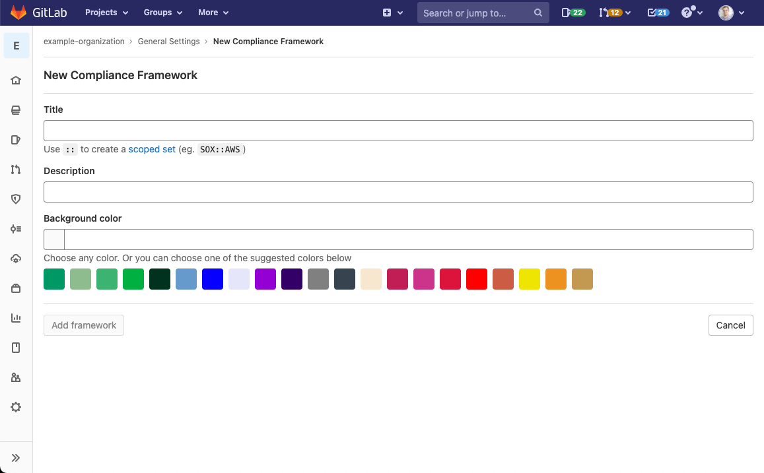Select the bright red suggested color swatch
764x473 pixels.
click(x=477, y=279)
